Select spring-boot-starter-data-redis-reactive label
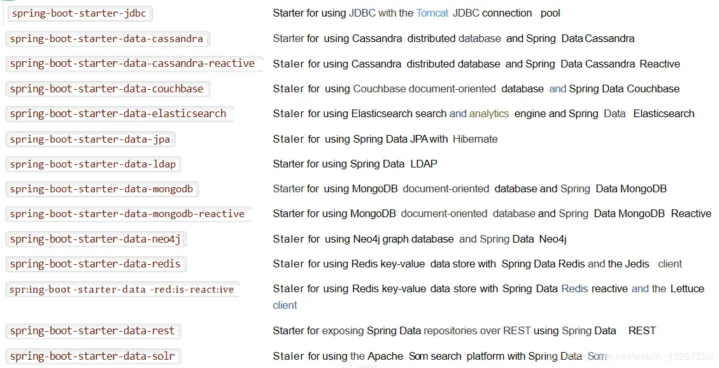719x368 pixels. click(122, 289)
